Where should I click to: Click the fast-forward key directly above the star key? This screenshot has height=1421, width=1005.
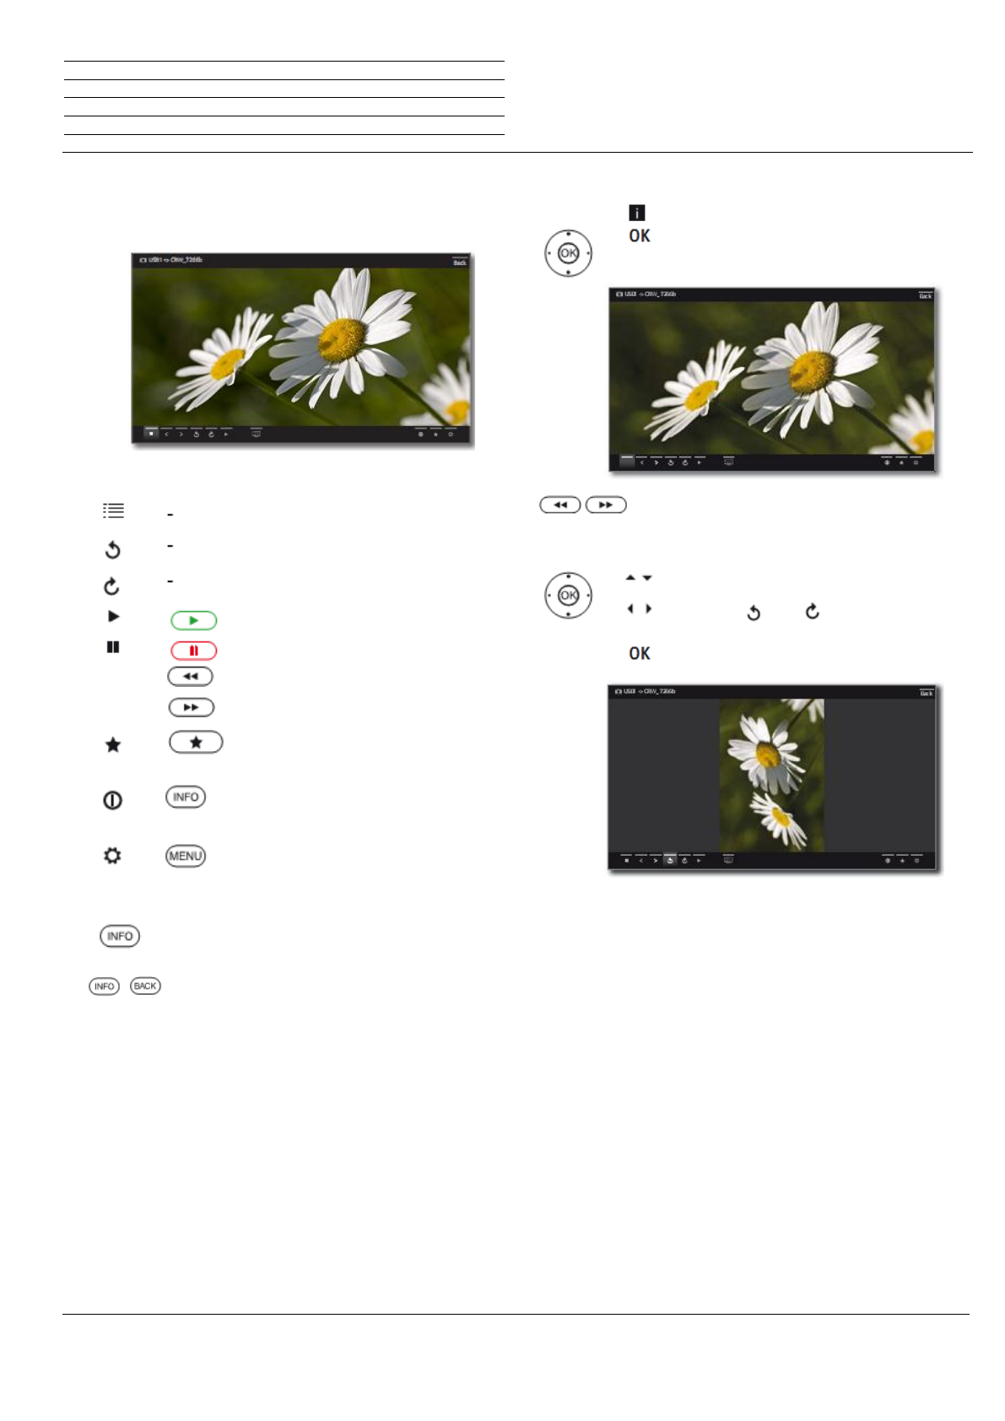pos(192,707)
